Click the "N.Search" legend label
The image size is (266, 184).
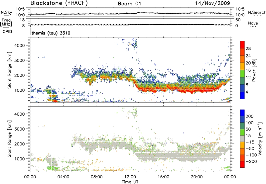click(257, 12)
